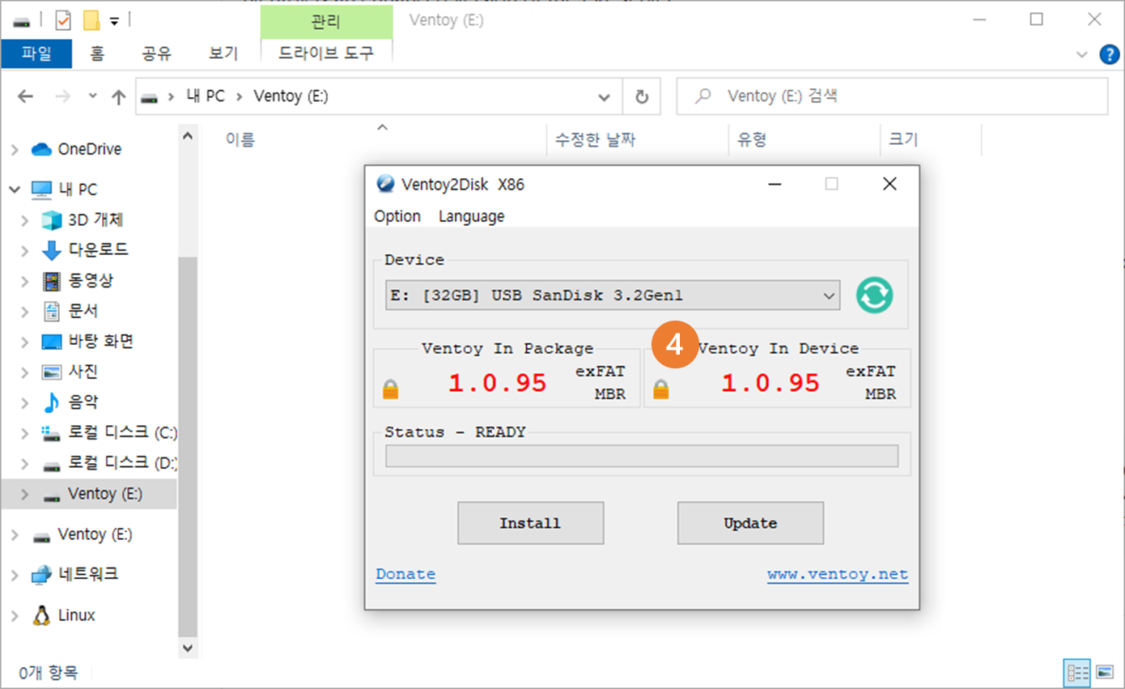Click the quick access properties checkmark icon
This screenshot has height=689, width=1125.
[63, 19]
